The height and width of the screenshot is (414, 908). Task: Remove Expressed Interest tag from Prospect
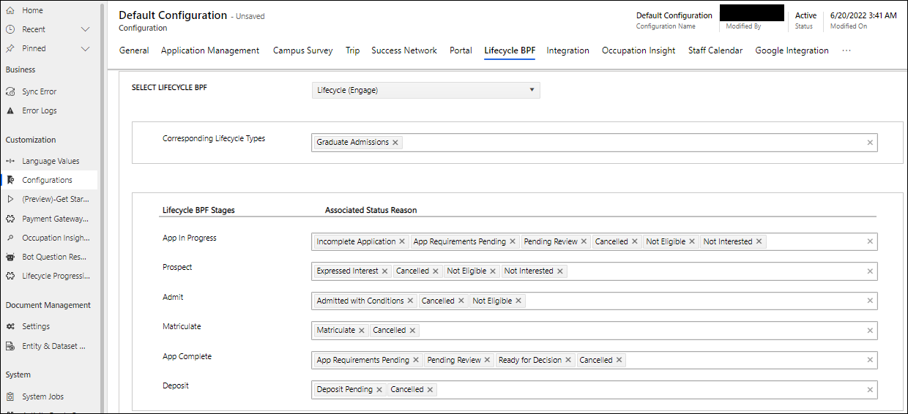point(384,271)
